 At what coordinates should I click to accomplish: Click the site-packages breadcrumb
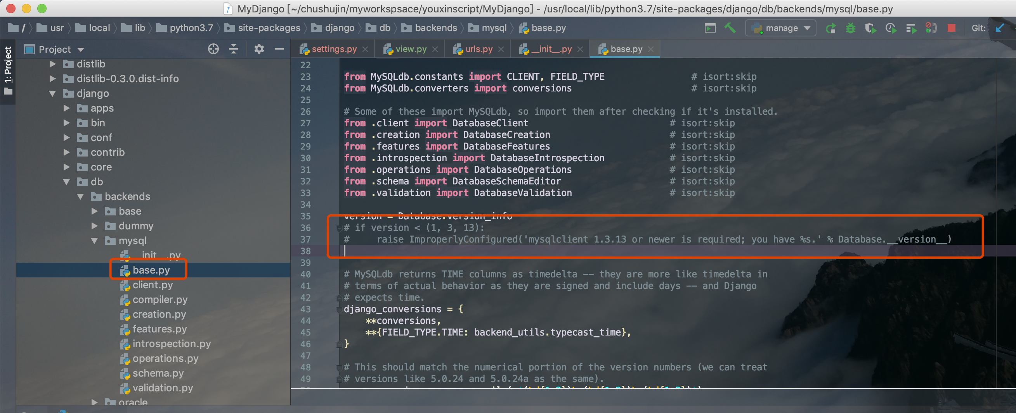pyautogui.click(x=262, y=28)
